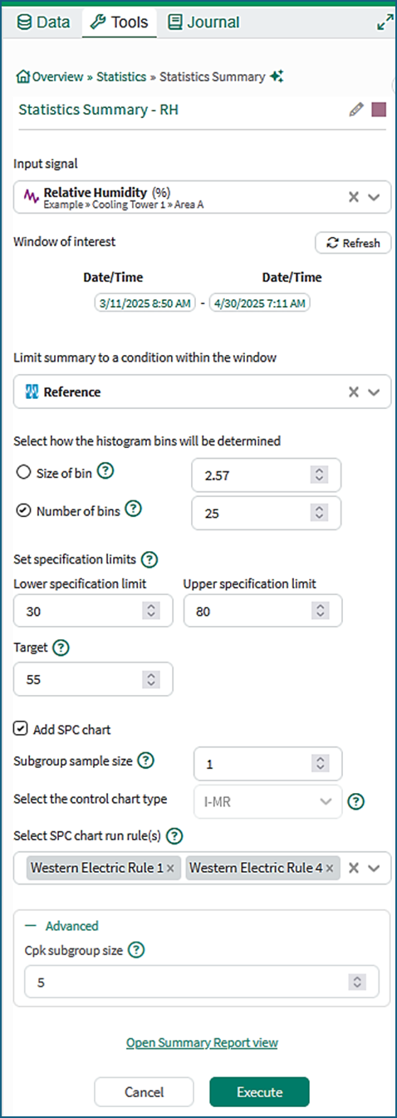Show help for Target
Image resolution: width=397 pixels, height=1118 pixels.
[x=60, y=648]
